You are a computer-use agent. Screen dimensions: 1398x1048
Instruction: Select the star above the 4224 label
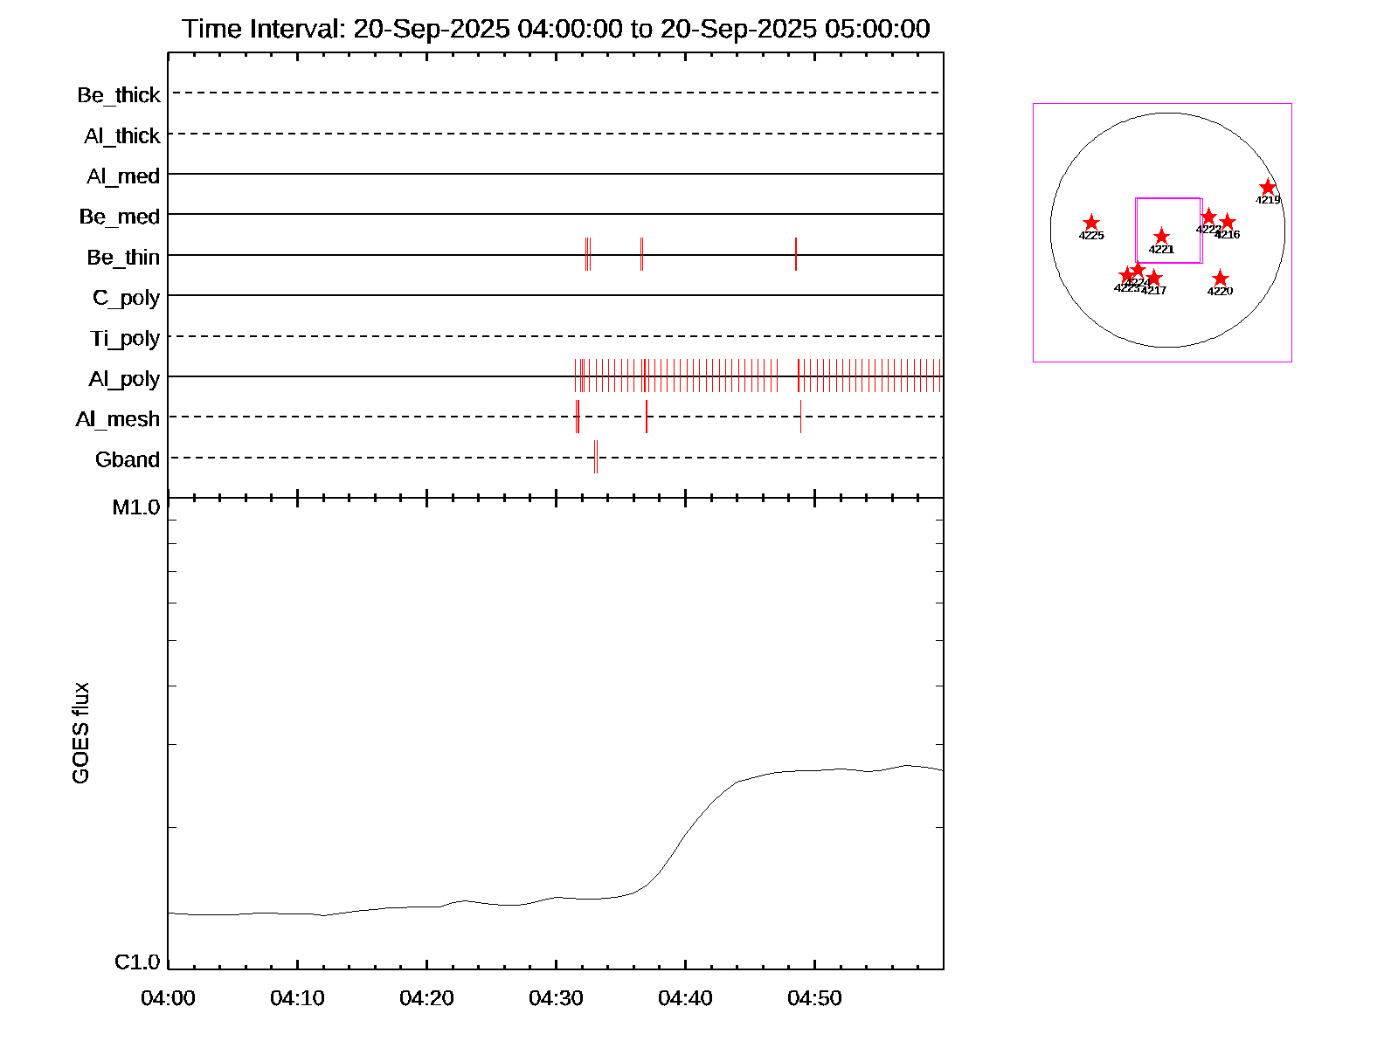(1138, 269)
